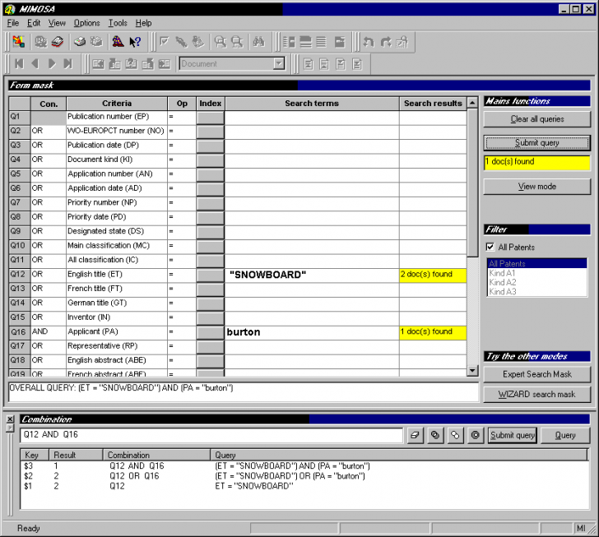Click the Clear all queries button
599x537 pixels.
(536, 119)
